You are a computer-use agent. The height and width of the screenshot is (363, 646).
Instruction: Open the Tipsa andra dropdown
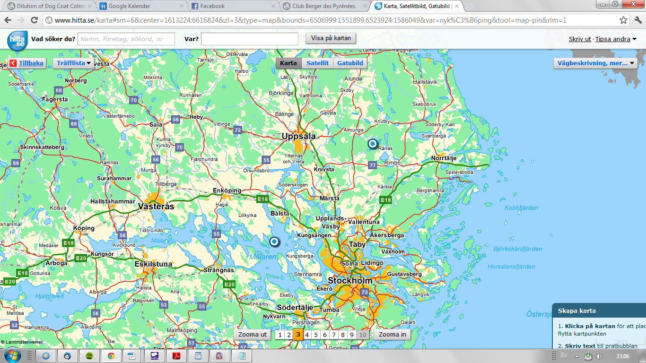click(x=616, y=39)
